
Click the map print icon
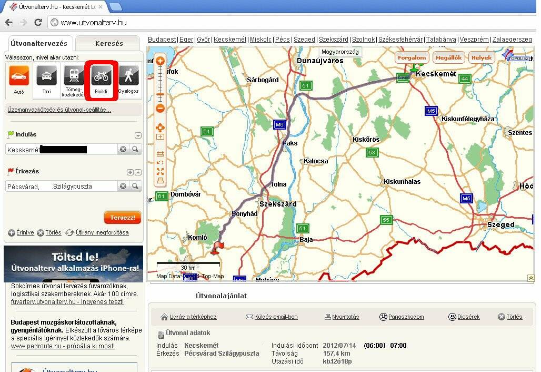pyautogui.click(x=160, y=180)
